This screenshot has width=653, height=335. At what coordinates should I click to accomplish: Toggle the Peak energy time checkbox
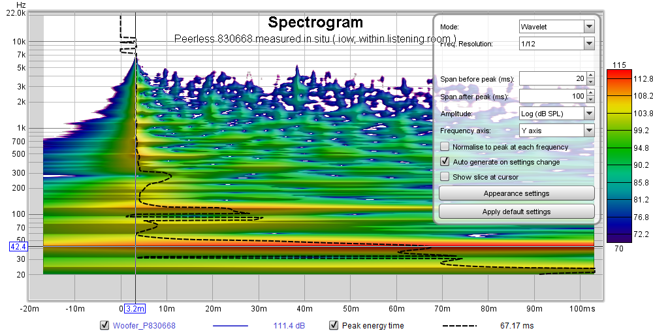point(334,325)
